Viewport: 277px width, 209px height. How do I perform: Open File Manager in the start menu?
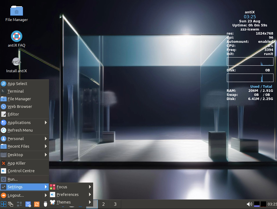25,99
